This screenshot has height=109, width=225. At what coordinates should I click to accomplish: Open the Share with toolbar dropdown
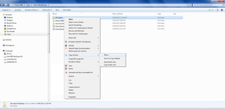point(47,10)
